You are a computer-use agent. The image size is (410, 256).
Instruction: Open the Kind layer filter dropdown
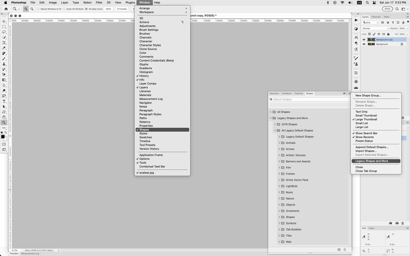370,23
